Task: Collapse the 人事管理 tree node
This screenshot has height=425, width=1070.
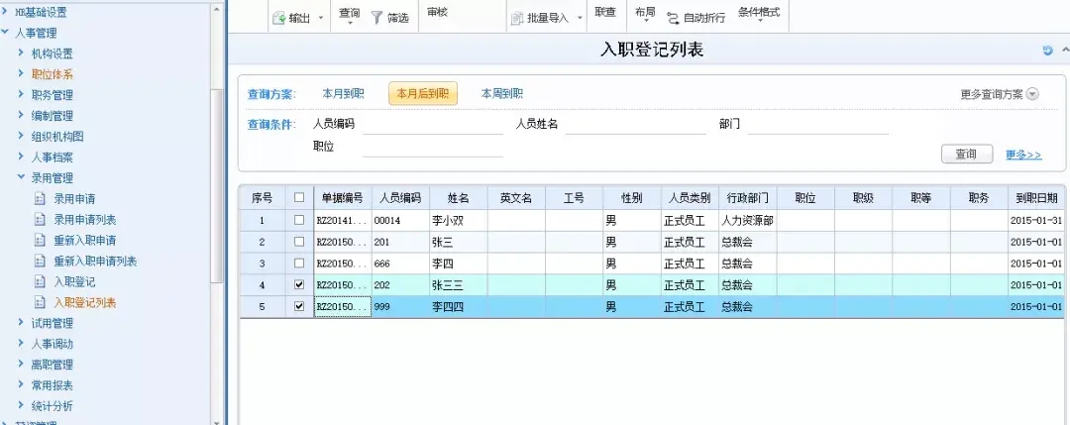Action: 6,32
